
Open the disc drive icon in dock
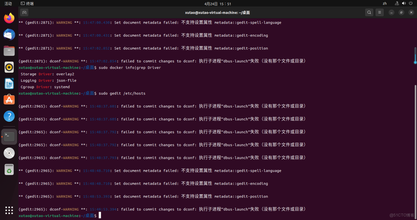pos(9,153)
